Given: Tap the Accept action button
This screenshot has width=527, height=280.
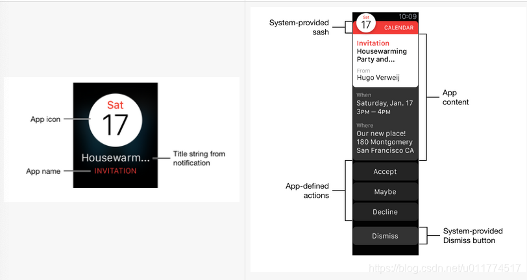Looking at the screenshot, I should [385, 172].
